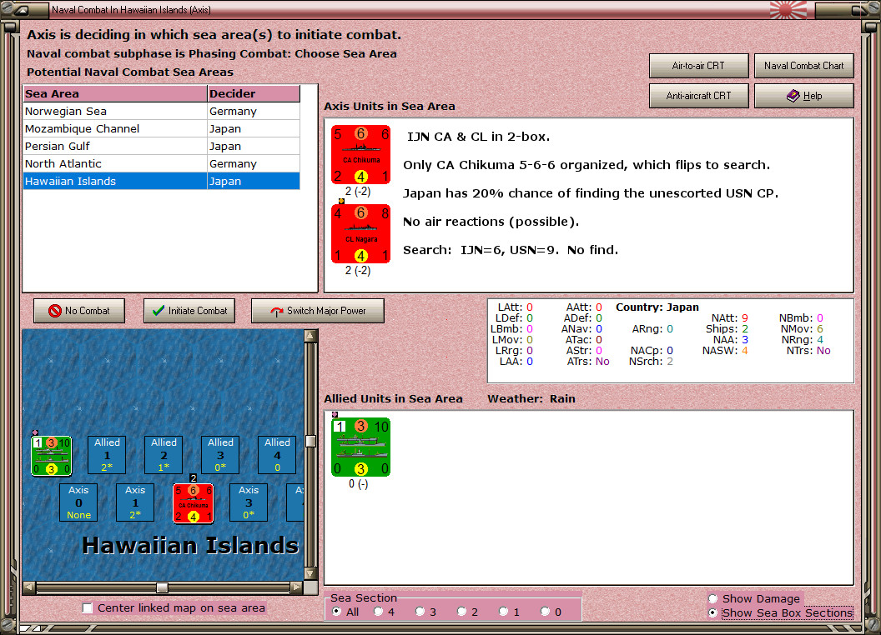Viewport: 881px width, 635px height.
Task: Open the window system menu icon at top left
Action: pyautogui.click(x=21, y=10)
